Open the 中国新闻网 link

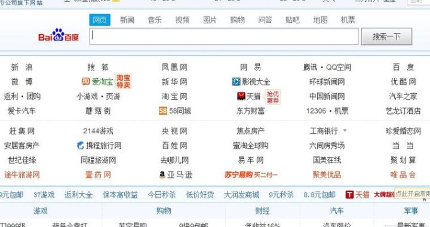327,96
